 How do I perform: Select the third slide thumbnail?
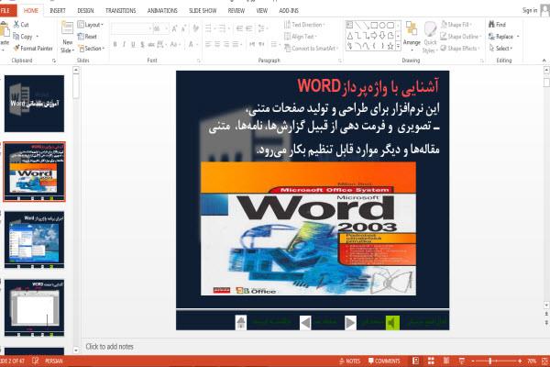(35, 239)
